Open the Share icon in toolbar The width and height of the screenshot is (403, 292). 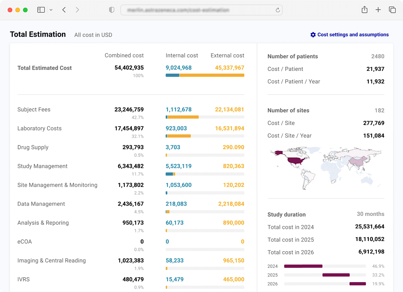pyautogui.click(x=364, y=10)
